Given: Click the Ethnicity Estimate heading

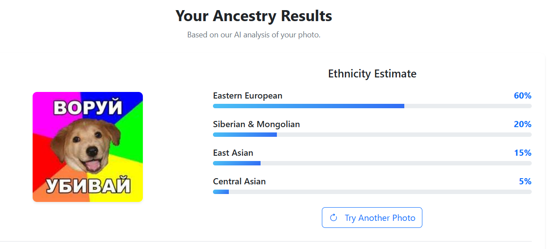Looking at the screenshot, I should (372, 74).
